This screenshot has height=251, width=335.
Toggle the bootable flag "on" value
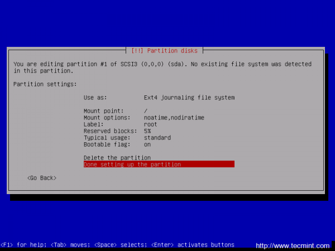click(x=147, y=144)
